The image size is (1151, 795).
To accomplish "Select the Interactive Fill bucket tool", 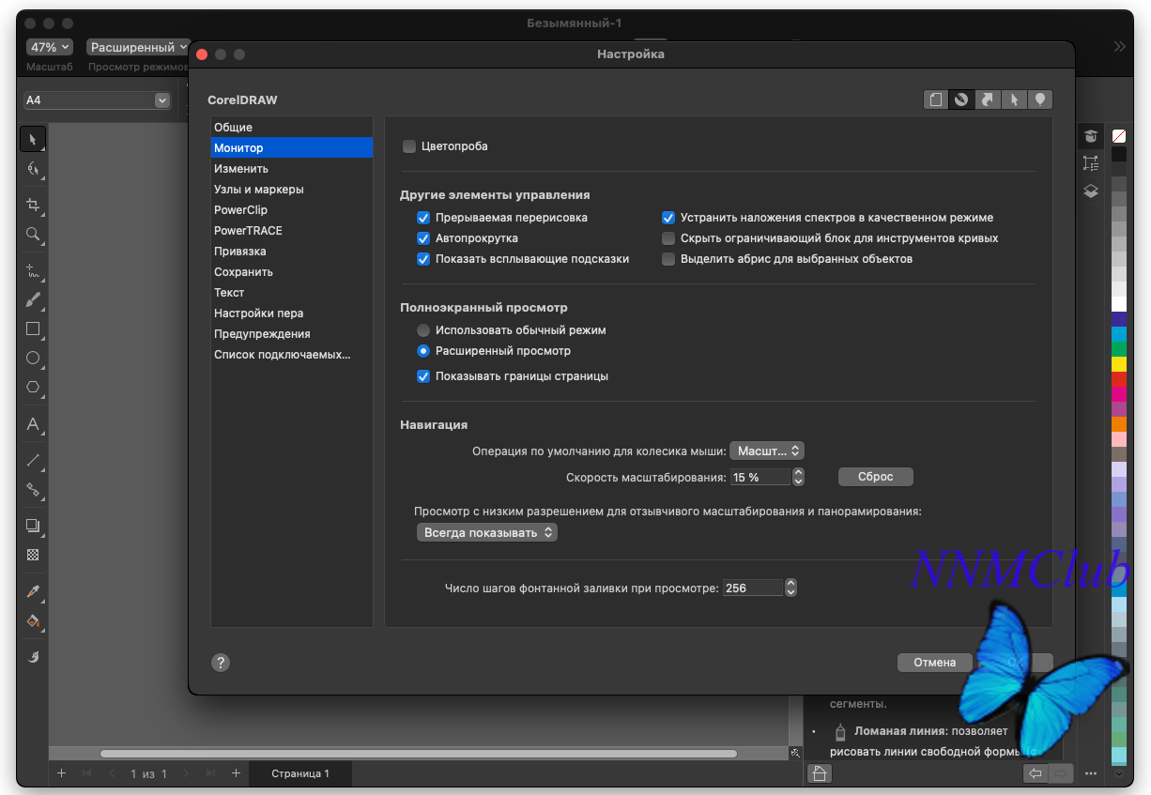I will 33,621.
